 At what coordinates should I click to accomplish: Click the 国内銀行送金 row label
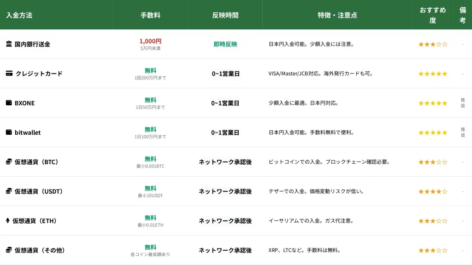(x=32, y=44)
